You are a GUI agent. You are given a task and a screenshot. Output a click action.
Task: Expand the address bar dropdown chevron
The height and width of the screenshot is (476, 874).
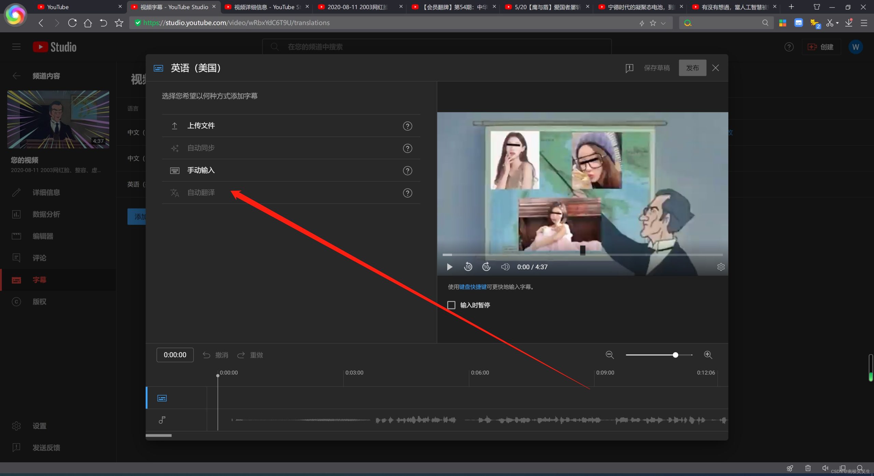click(x=663, y=23)
